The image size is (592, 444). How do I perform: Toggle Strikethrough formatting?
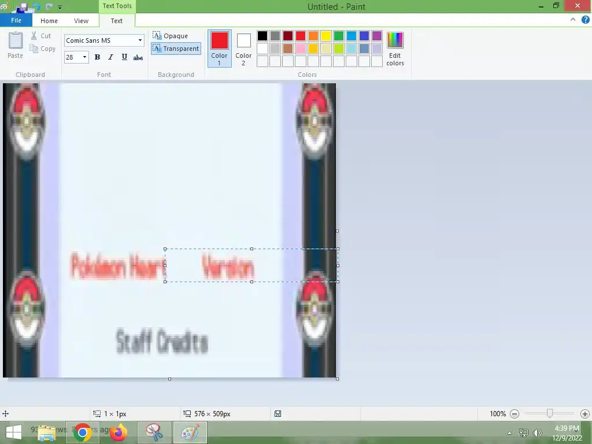click(138, 57)
